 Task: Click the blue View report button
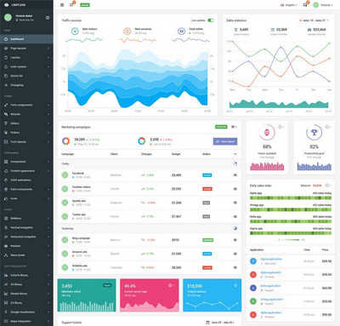225,141
